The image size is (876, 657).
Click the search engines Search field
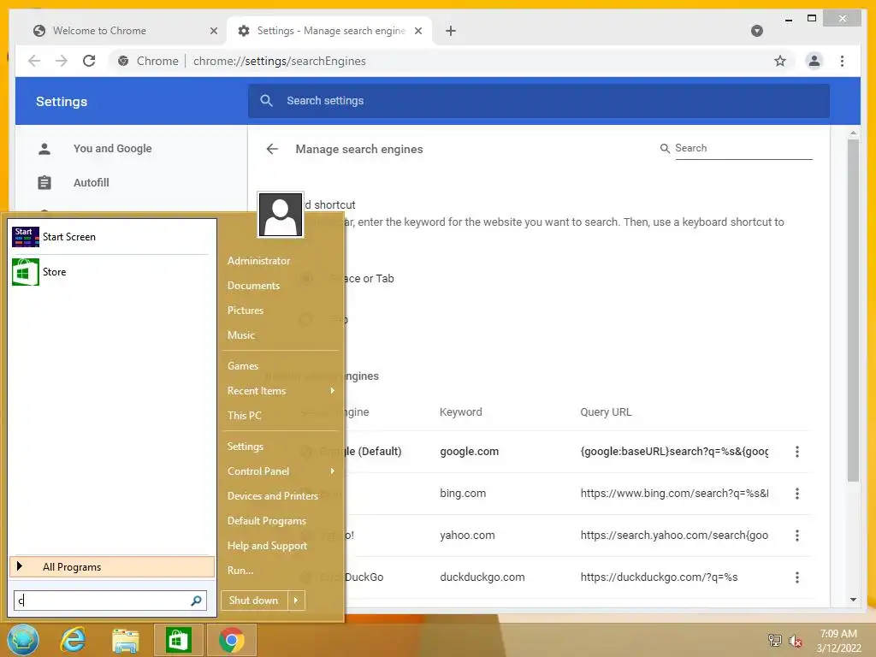743,148
